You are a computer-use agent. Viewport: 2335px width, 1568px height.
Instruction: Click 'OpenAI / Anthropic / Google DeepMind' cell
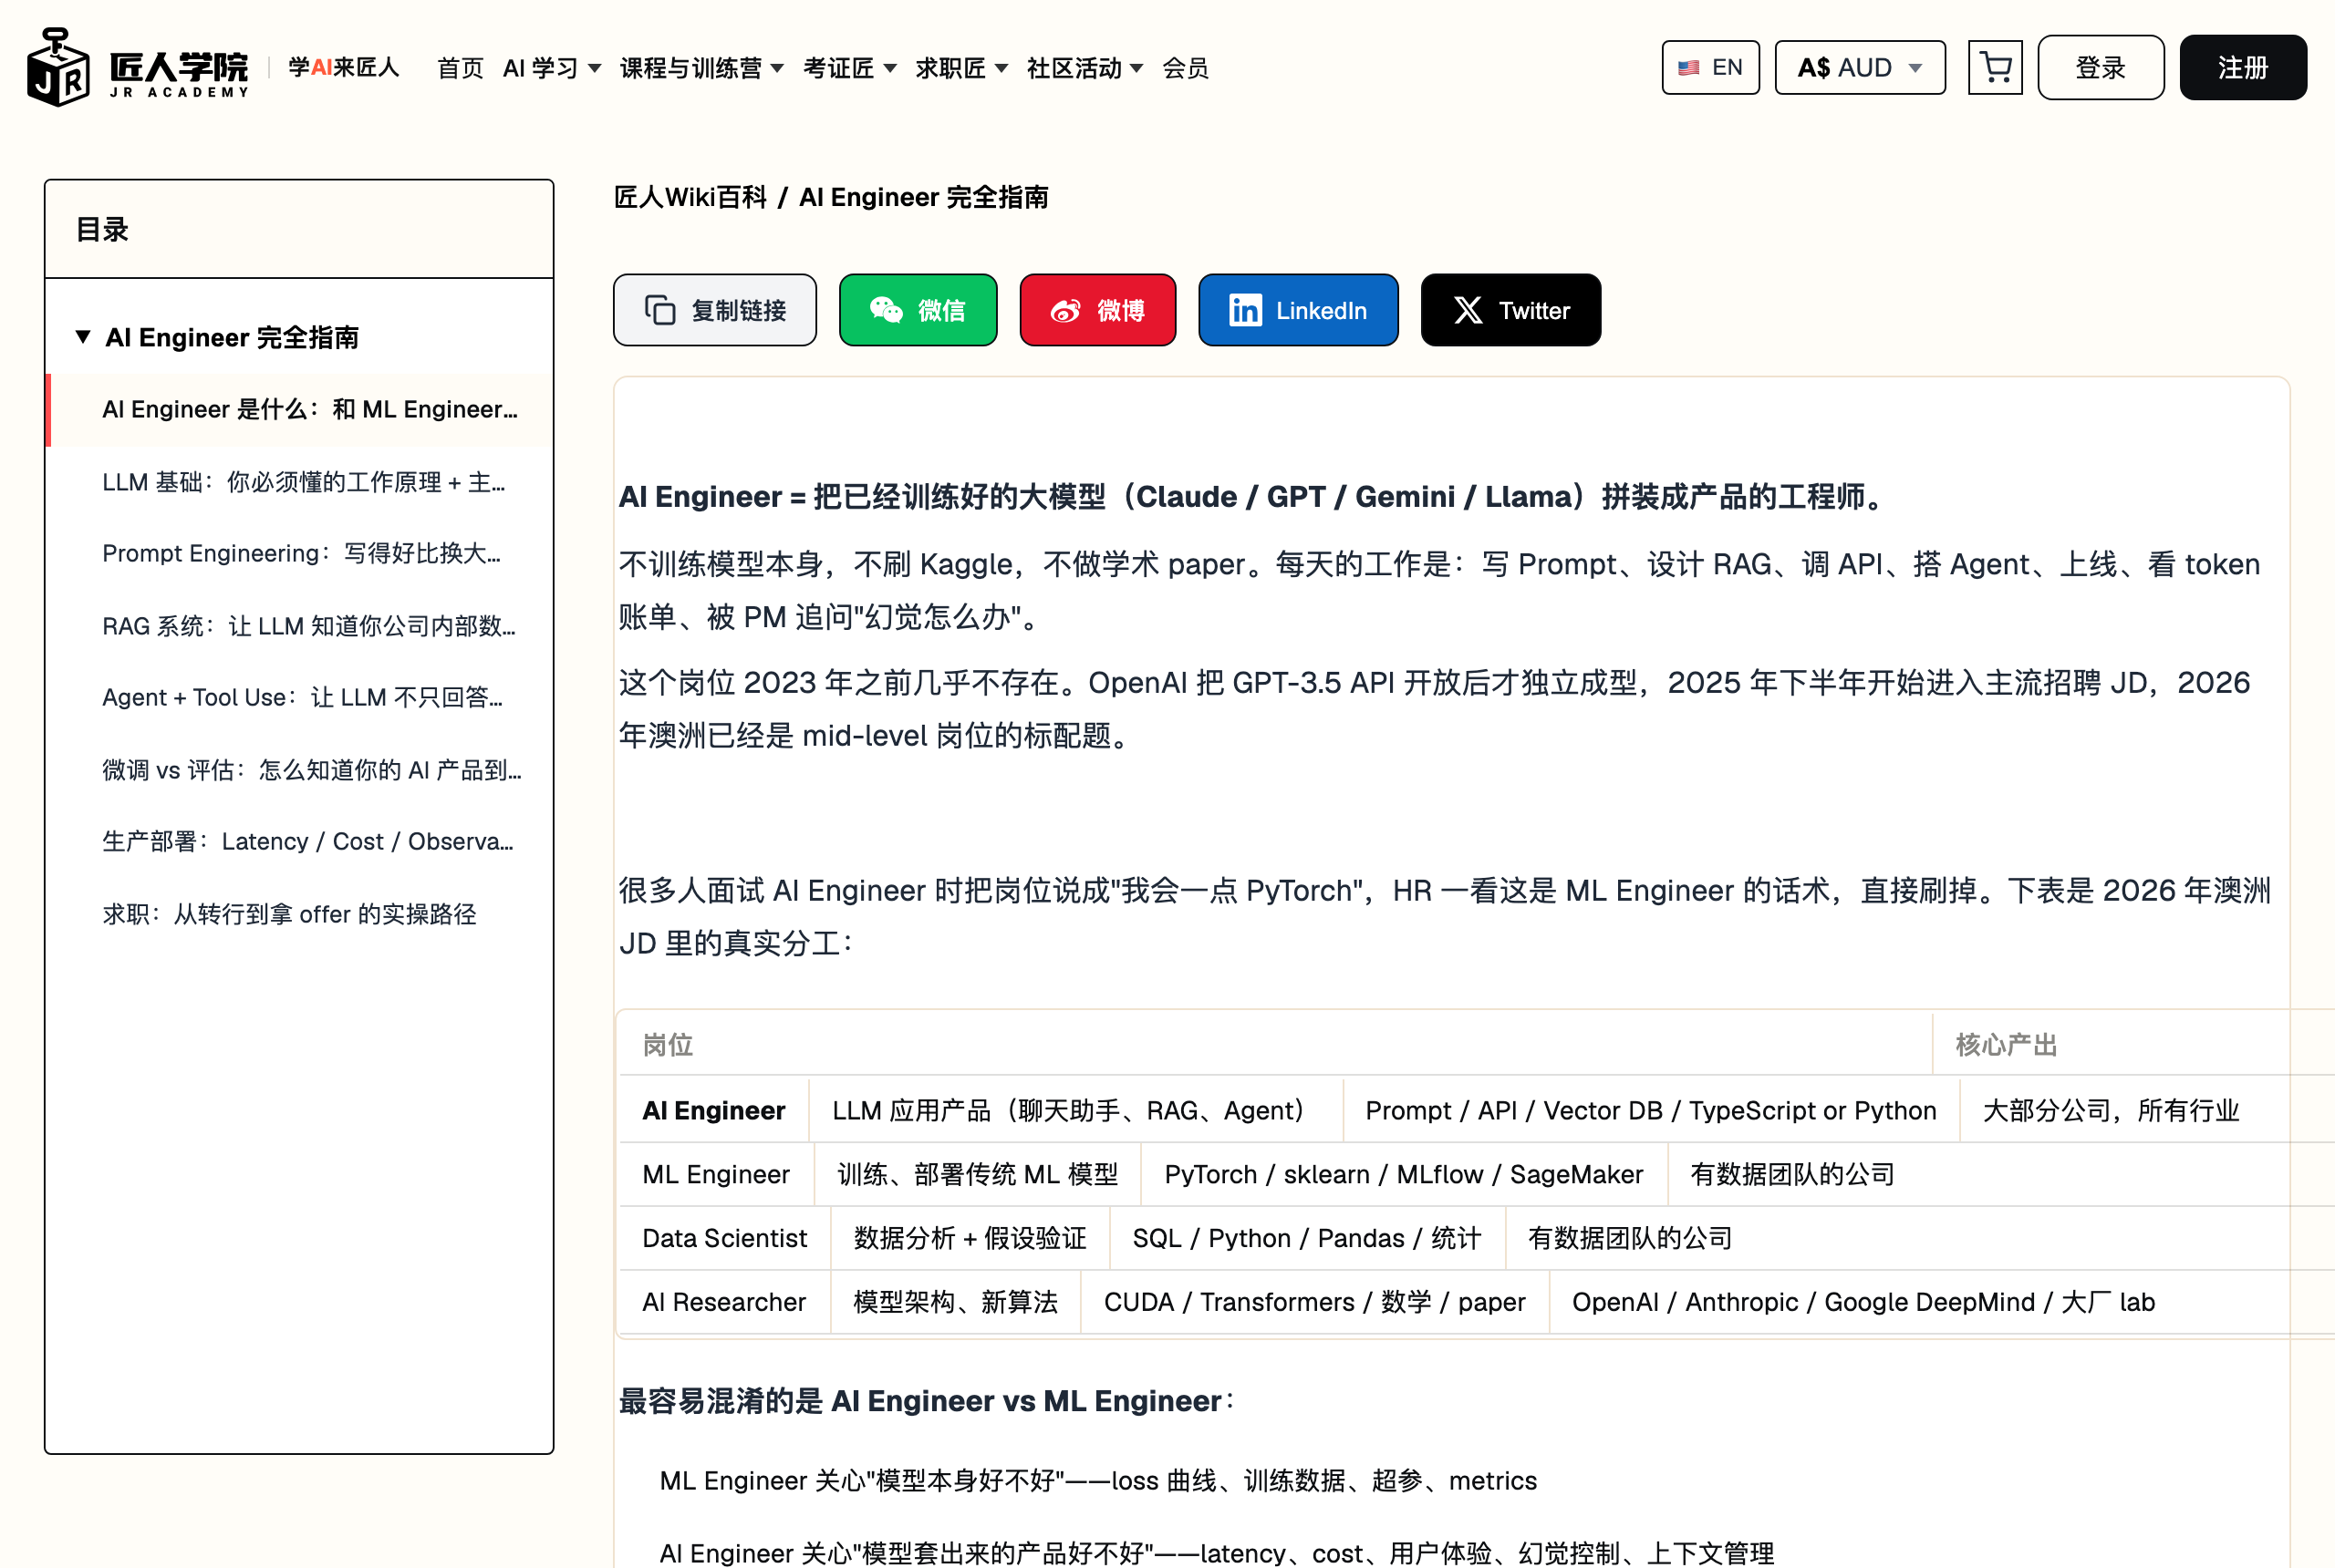pyautogui.click(x=1863, y=1302)
